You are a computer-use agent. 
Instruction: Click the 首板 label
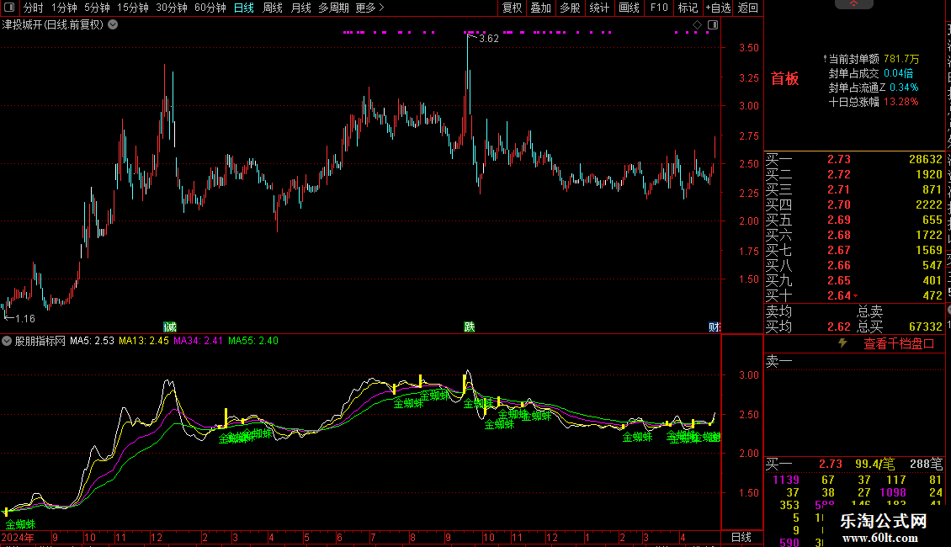[784, 78]
